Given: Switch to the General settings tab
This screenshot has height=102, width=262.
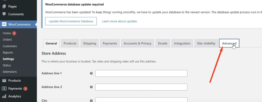Looking at the screenshot, I should coord(51,43).
